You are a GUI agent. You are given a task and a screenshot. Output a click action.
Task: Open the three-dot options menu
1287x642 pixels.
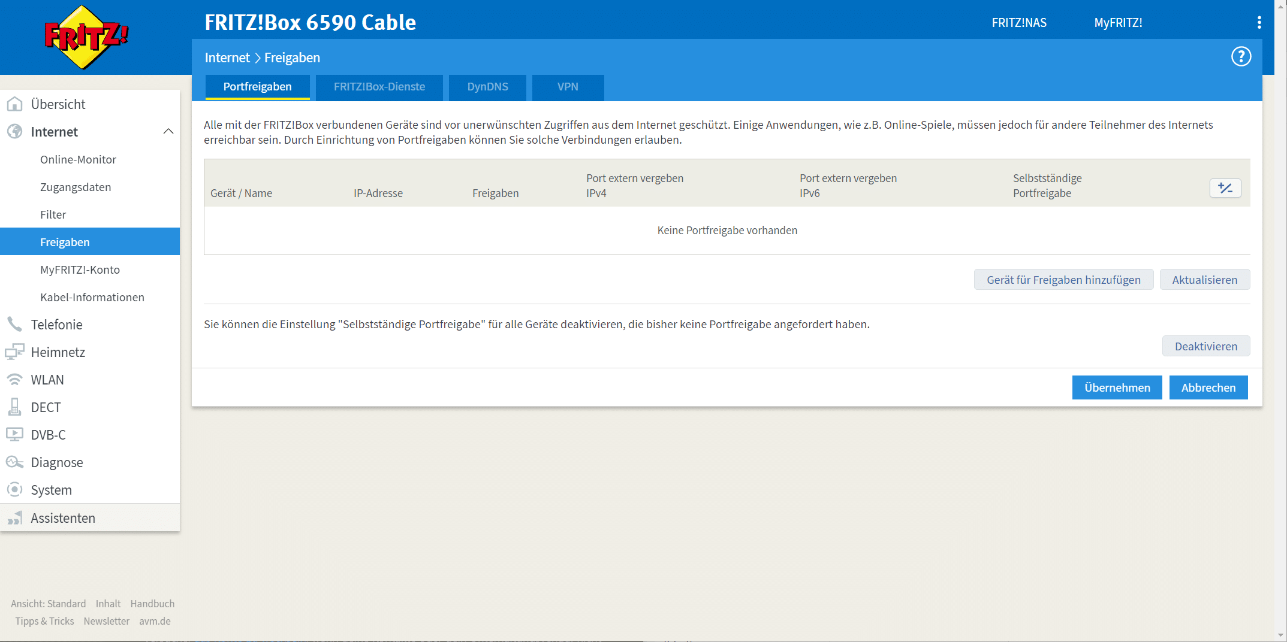coord(1259,23)
